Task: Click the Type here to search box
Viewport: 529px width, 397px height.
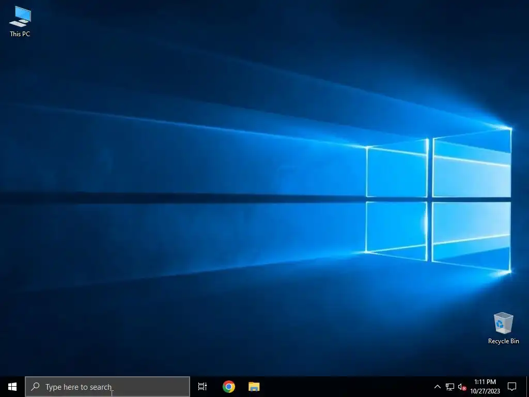Action: coord(107,387)
